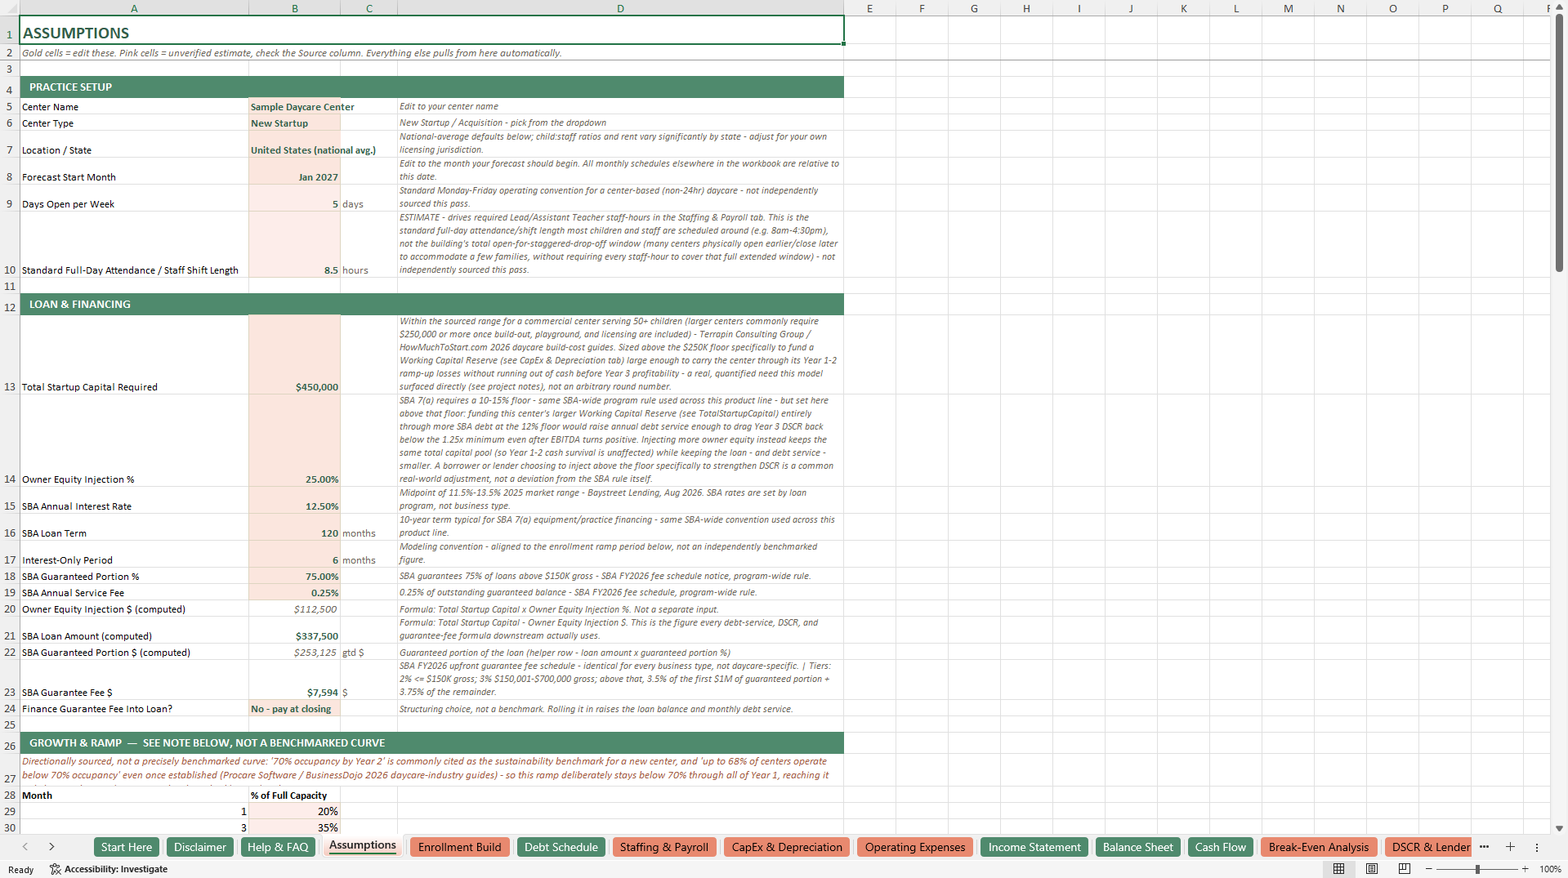Click the '$112,500' computed equity cell
Viewport: 1568px width, 878px height.
294,609
